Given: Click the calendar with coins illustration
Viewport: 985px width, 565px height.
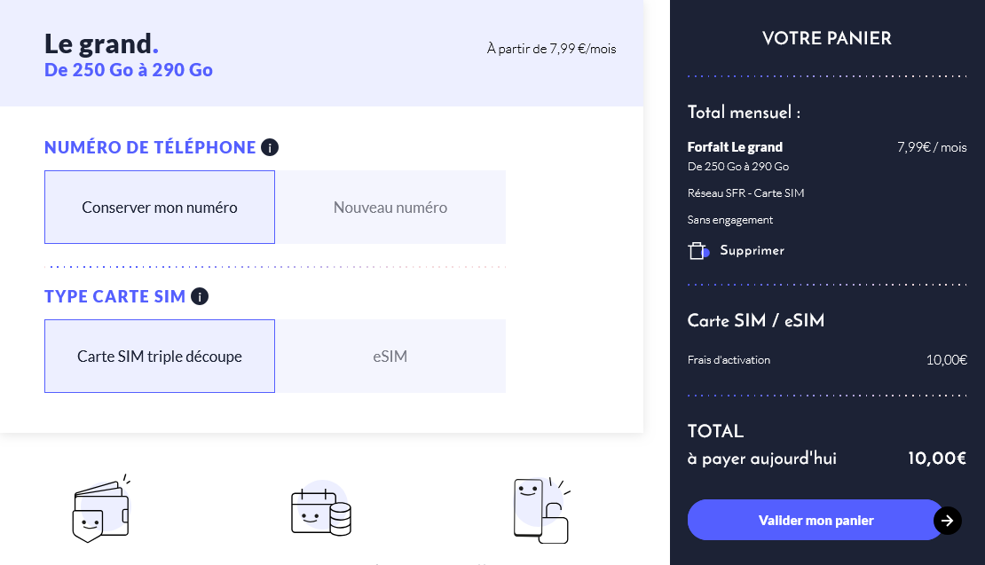Looking at the screenshot, I should 320,510.
